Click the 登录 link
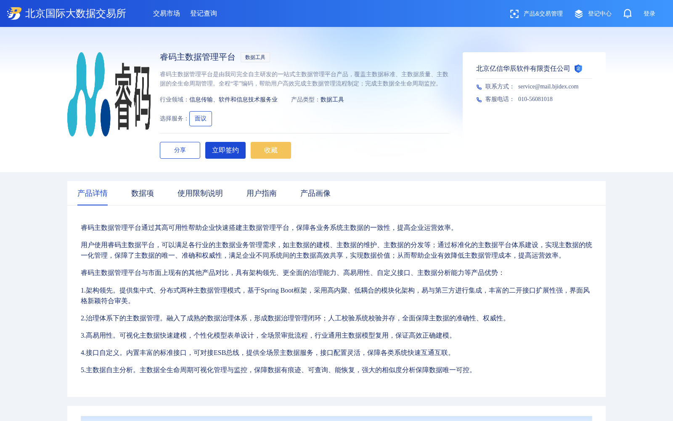This screenshot has height=421, width=673. coord(649,14)
